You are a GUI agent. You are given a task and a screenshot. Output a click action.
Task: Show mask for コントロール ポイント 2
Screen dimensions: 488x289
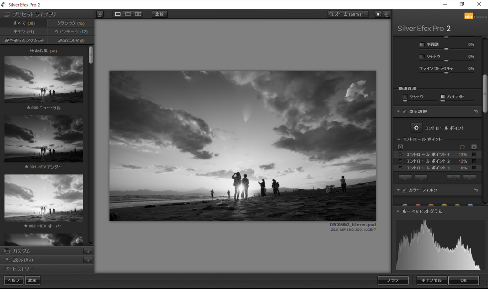point(474,161)
